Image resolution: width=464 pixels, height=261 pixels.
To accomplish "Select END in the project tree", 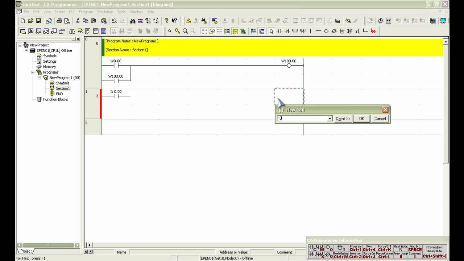I will pyautogui.click(x=59, y=94).
